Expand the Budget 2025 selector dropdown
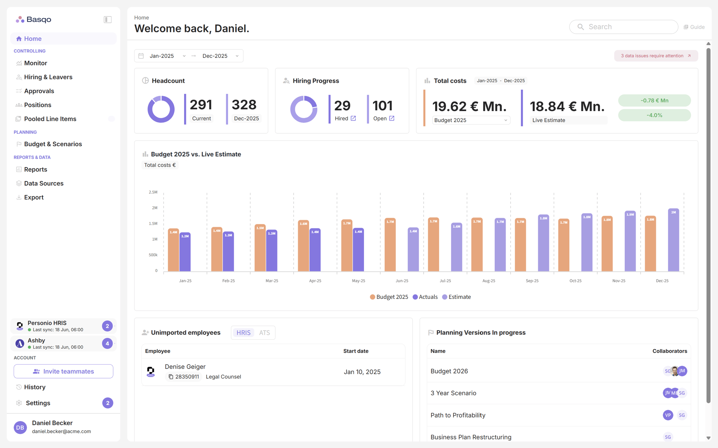The height and width of the screenshot is (448, 718). click(471, 120)
